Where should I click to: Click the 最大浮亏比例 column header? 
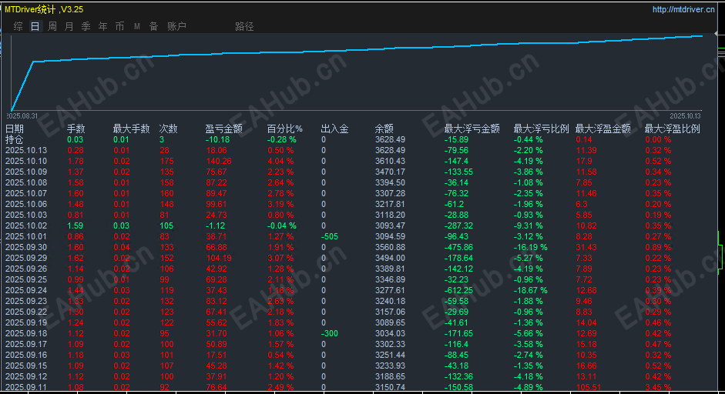542,129
